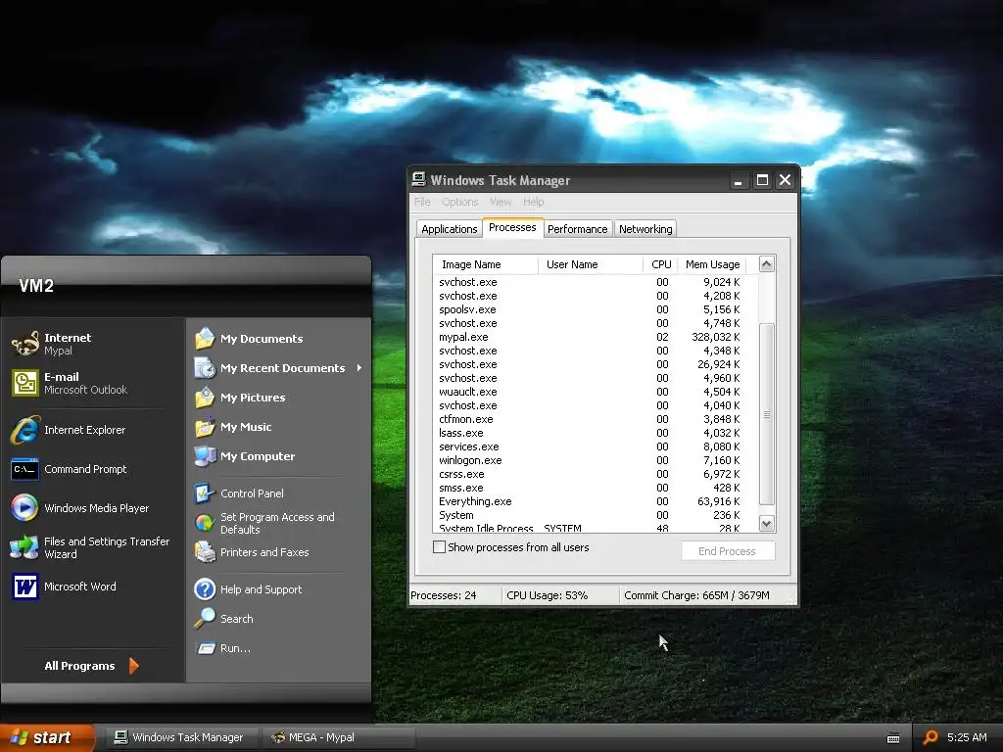Screen dimensions: 1003x752
Task: Select mypal.exe process row
Action: [x=589, y=337]
